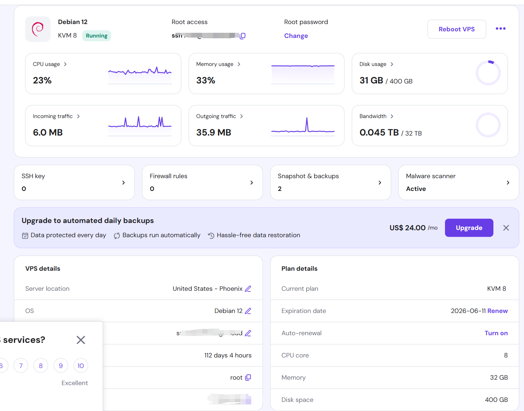Click the Reboot VPS button
Viewport: 524px width, 411px height.
[x=456, y=29]
